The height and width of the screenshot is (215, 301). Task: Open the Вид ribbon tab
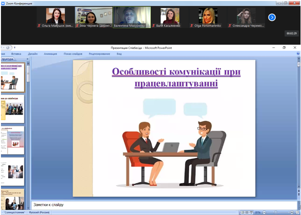pyautogui.click(x=119, y=54)
